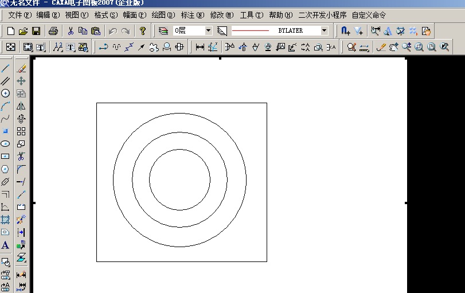This screenshot has width=465, height=293.
Task: Click the Cut scissors icon in top toolbar
Action: pyautogui.click(x=71, y=30)
